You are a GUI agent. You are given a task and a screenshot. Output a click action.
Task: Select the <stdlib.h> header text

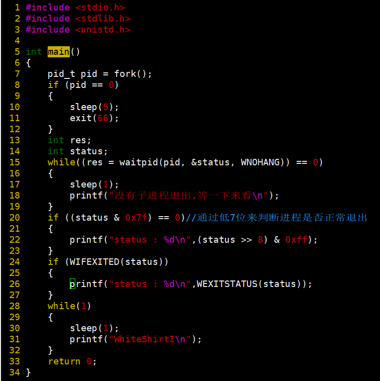point(103,19)
